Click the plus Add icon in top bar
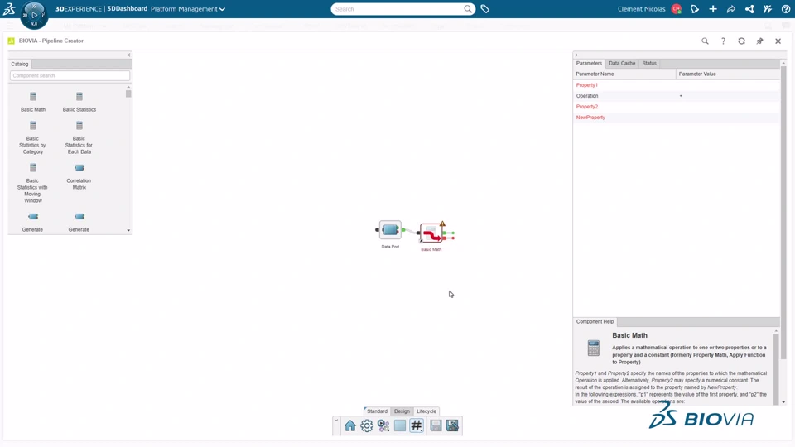Screen dimensions: 795x447 713,8
